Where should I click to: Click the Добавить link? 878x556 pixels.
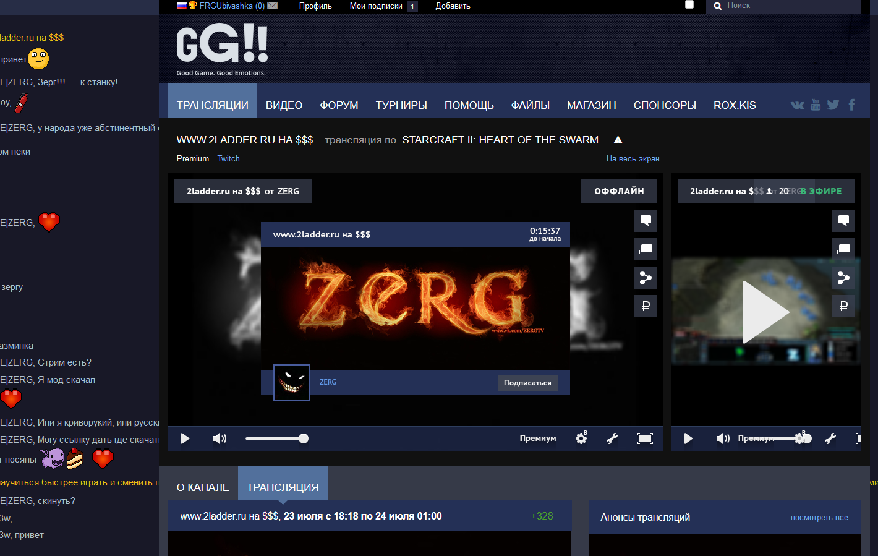click(x=453, y=6)
